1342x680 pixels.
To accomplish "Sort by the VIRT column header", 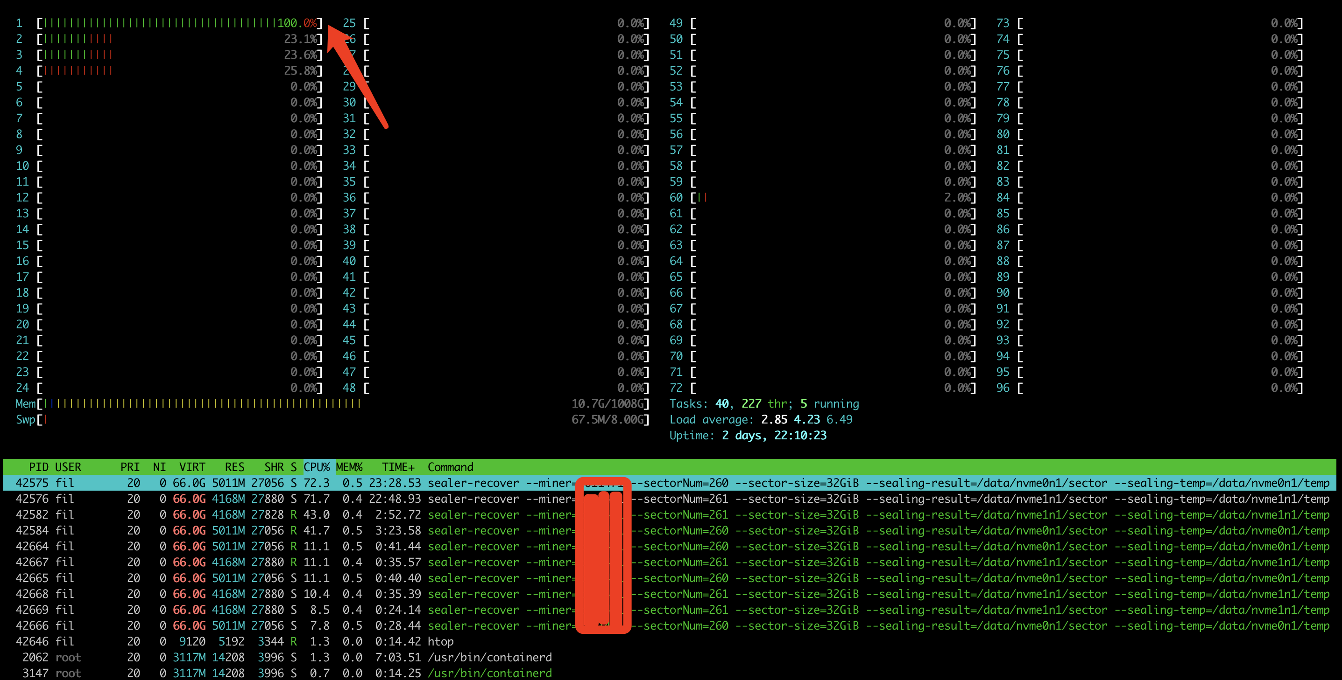I will pos(192,467).
